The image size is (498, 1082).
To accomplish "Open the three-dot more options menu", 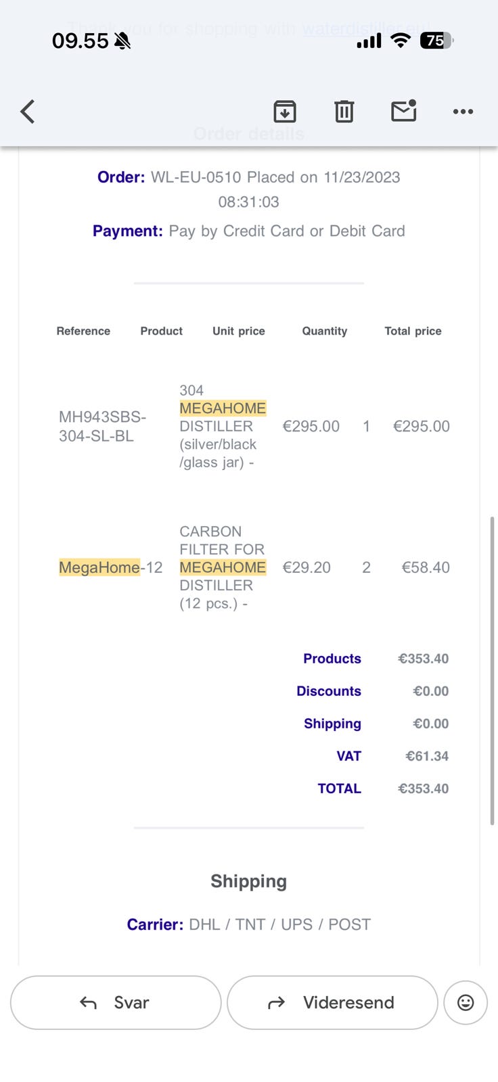I will (x=463, y=112).
